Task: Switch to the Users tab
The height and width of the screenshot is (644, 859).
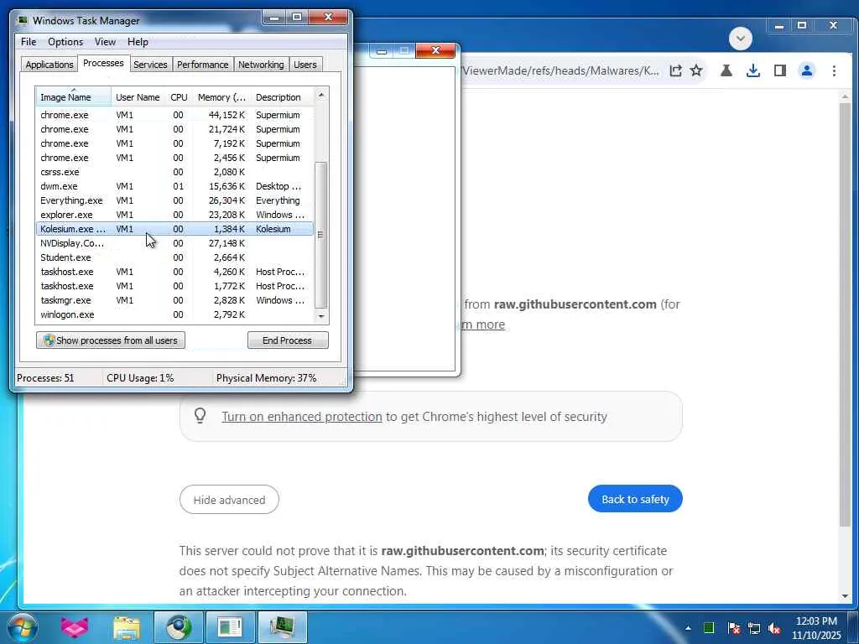Action: [x=305, y=65]
